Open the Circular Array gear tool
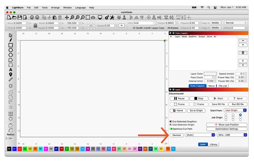 pos(10,119)
